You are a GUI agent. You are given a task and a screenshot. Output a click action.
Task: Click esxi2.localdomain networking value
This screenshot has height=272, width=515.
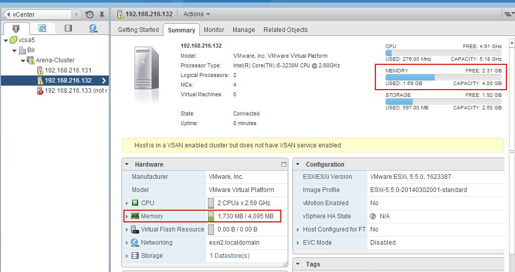(234, 243)
